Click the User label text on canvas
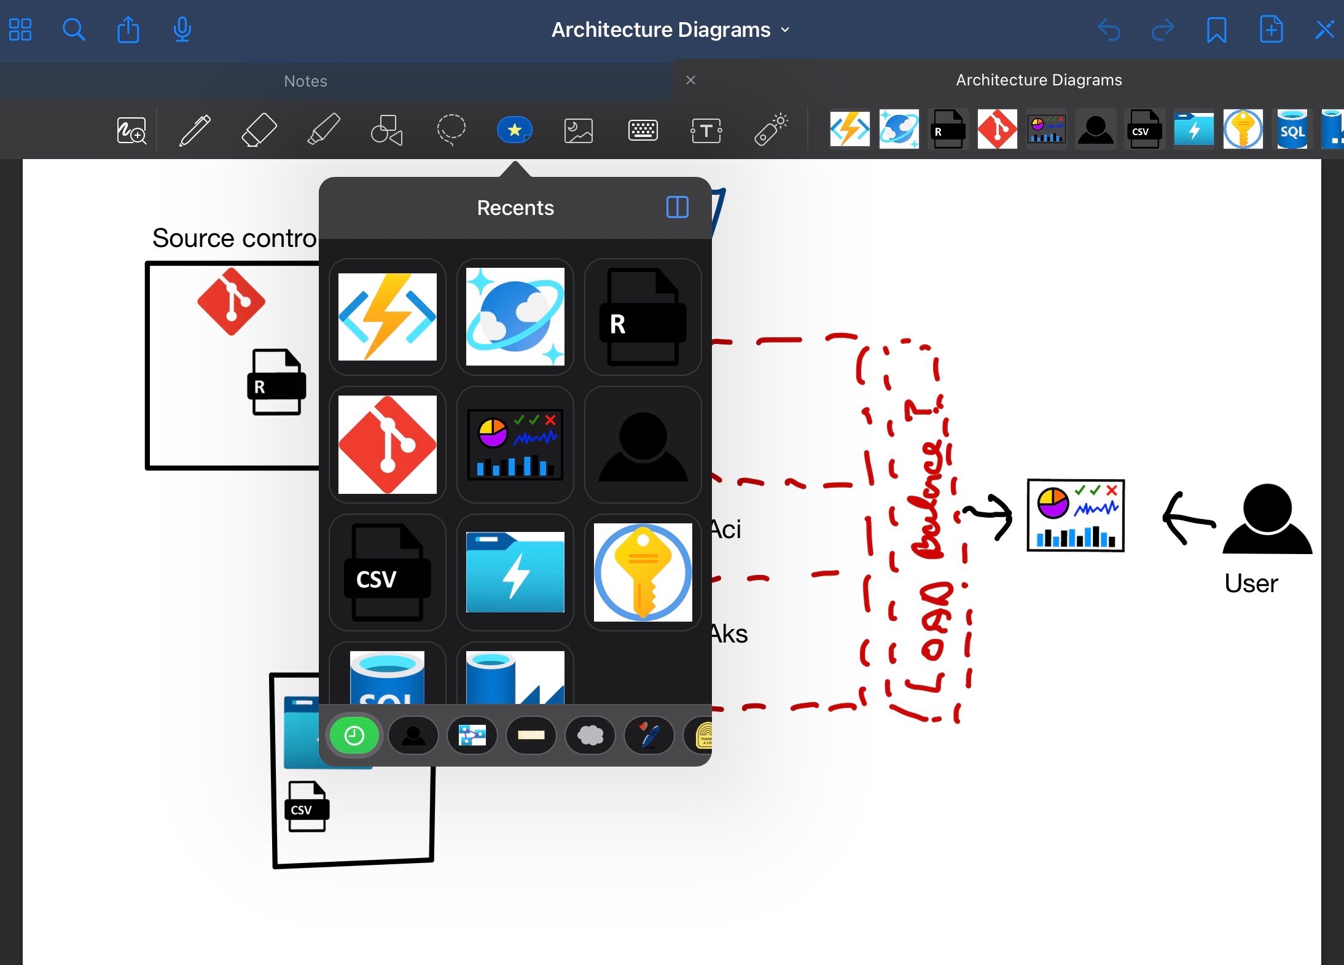1344x965 pixels. tap(1251, 583)
